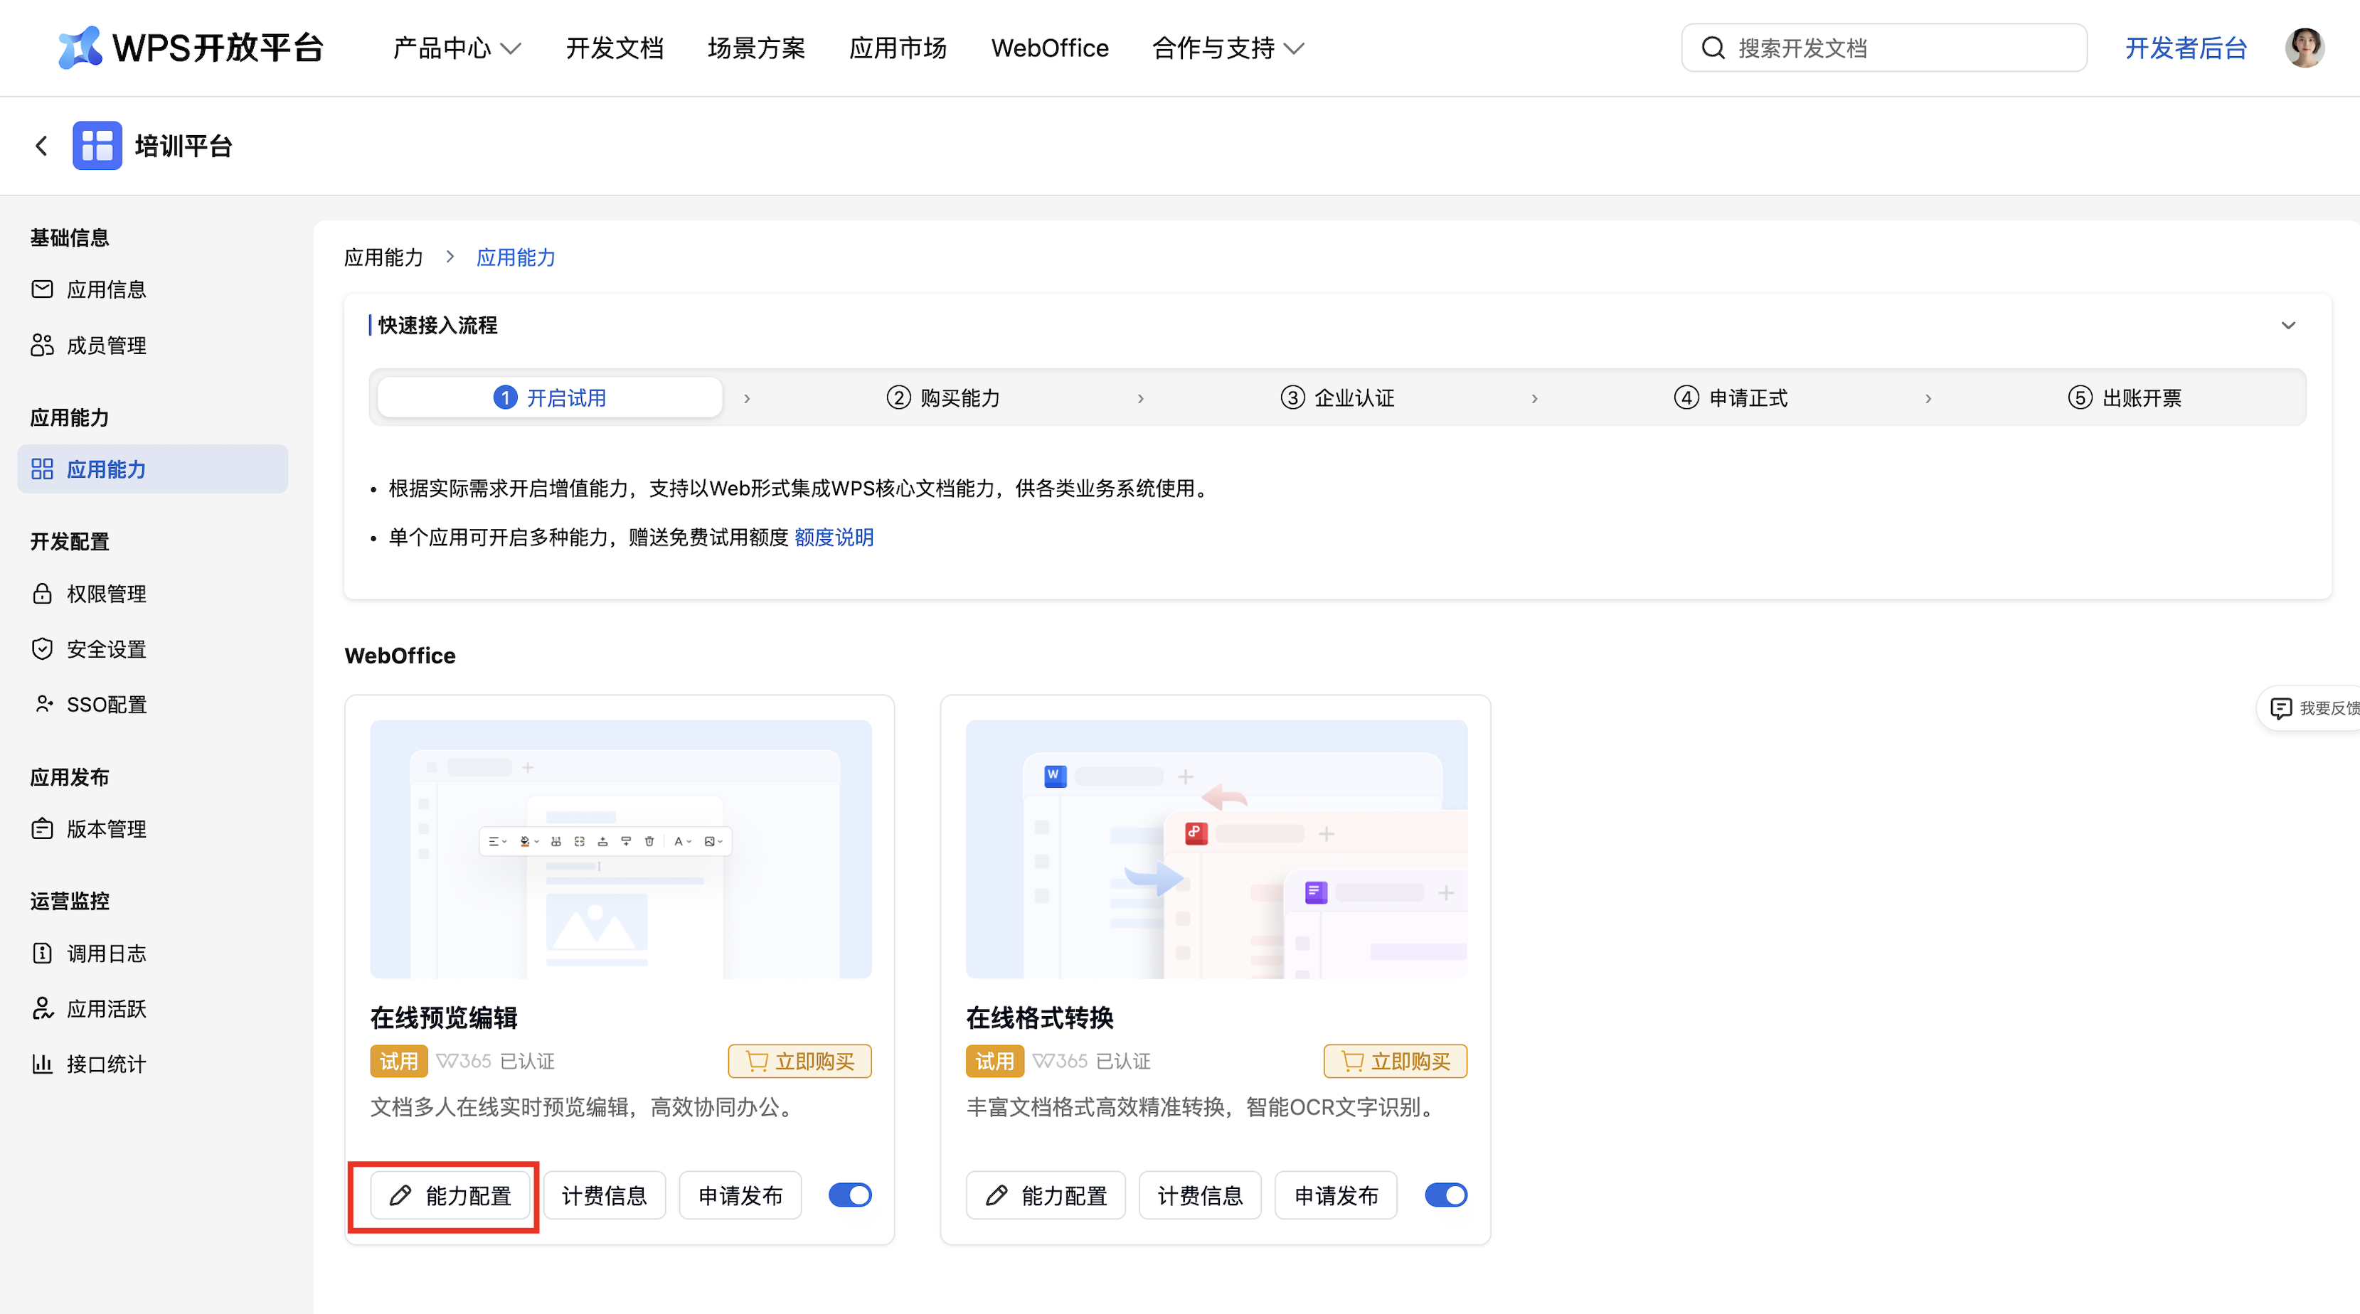This screenshot has height=1314, width=2360.
Task: Click the 应用能力 sidebar grid icon
Action: 42,469
